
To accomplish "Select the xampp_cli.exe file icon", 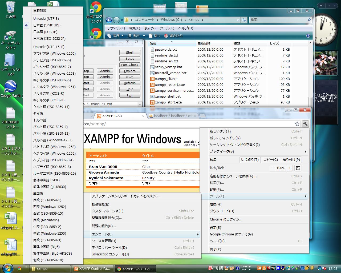I will click(152, 79).
